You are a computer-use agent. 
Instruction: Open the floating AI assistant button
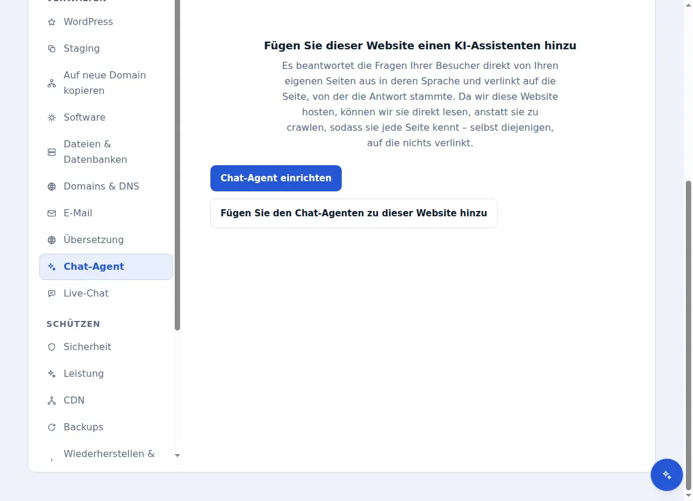[666, 474]
